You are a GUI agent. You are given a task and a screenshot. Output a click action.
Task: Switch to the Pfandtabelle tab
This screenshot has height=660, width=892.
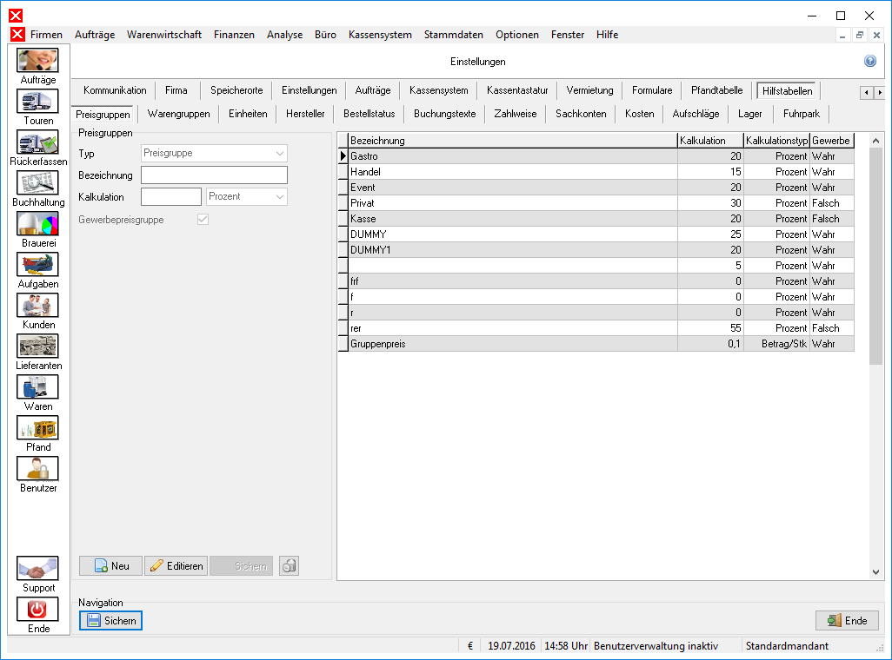716,90
